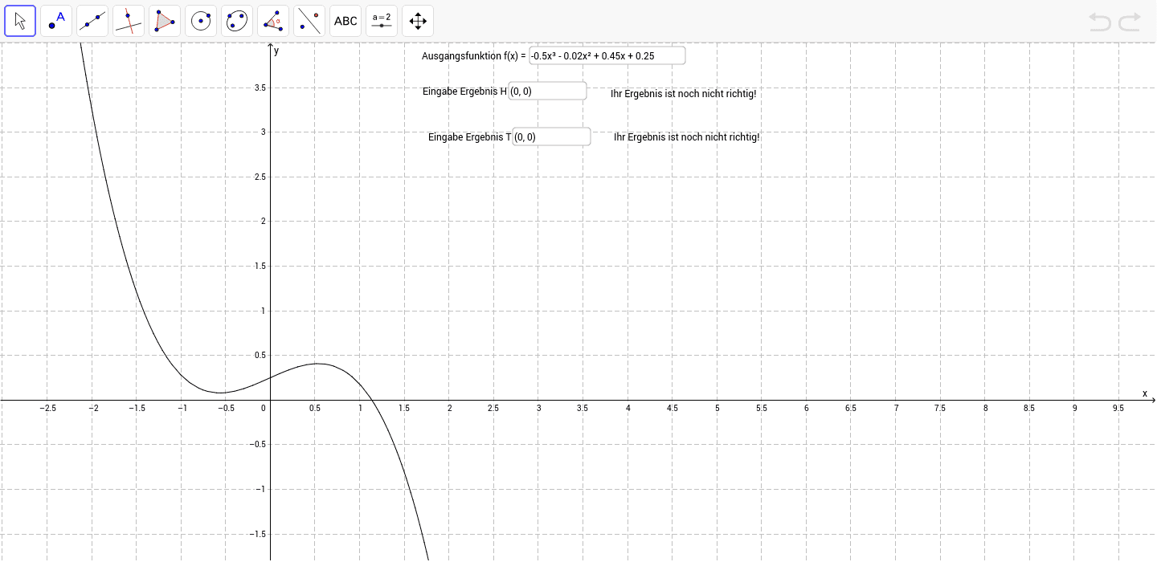The height and width of the screenshot is (562, 1157).
Task: Pick the Move Graphics View tool
Action: tap(418, 21)
